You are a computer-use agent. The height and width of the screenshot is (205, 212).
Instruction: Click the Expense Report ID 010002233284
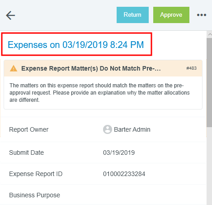click(124, 174)
